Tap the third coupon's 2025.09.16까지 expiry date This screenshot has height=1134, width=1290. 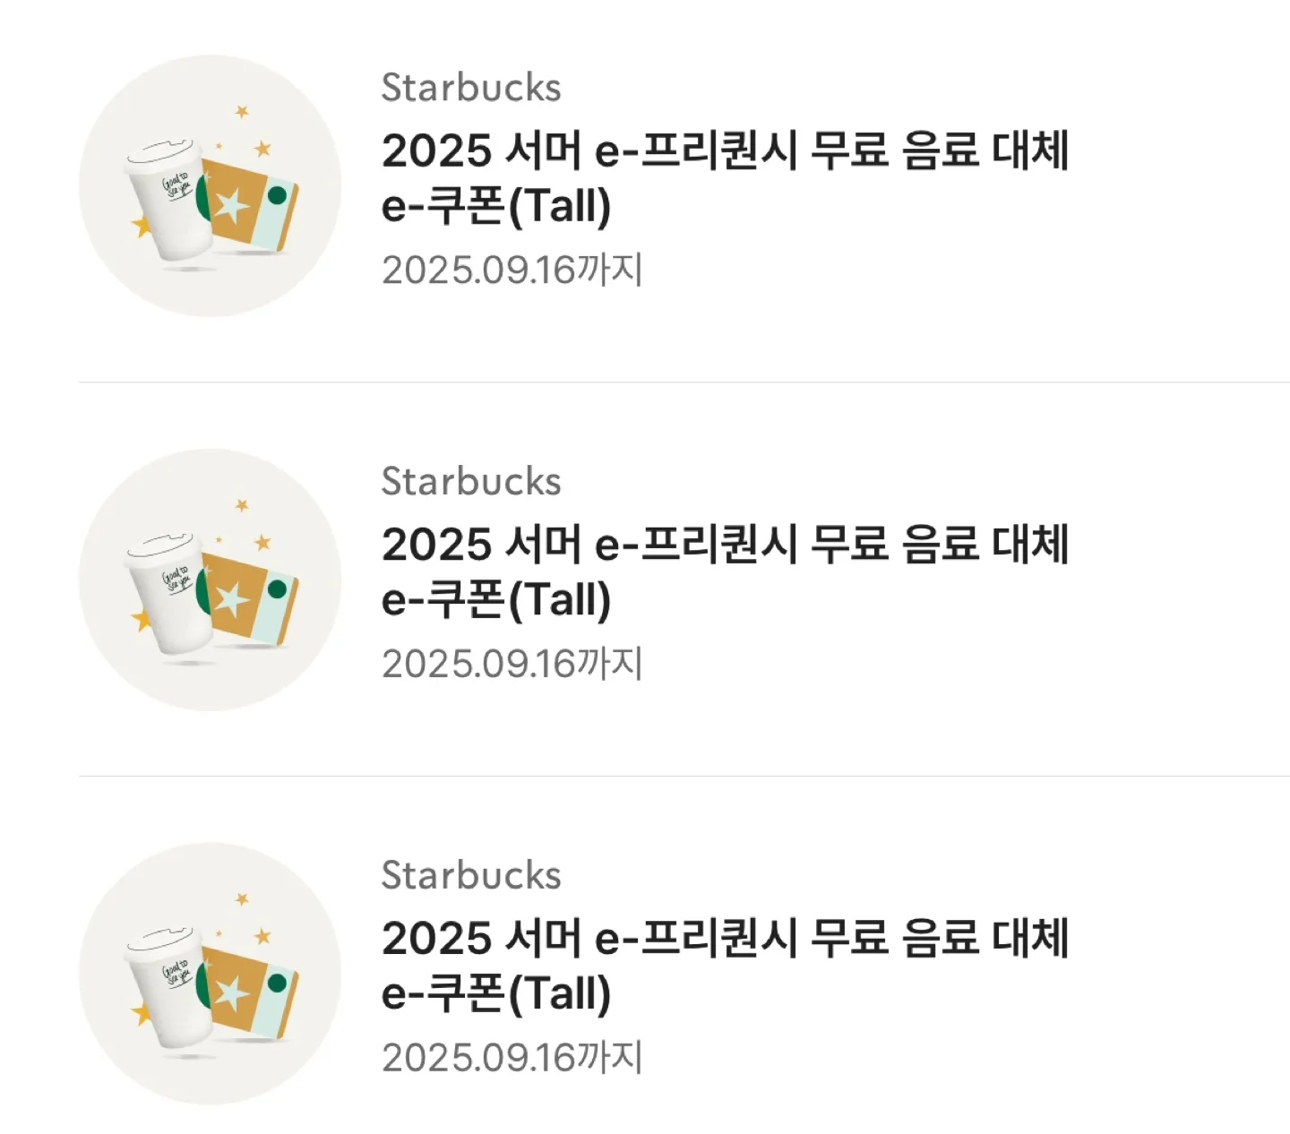click(x=512, y=1058)
